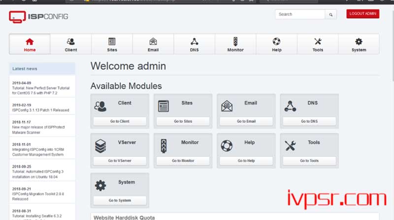Click the Welcome admin heading
Viewport: 394px width, 220px height.
click(128, 66)
